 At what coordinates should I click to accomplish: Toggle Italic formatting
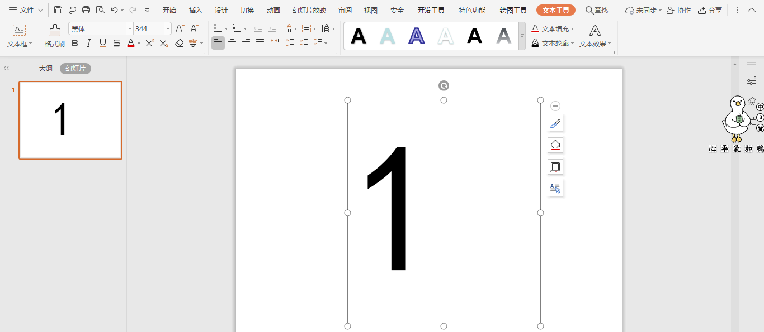pyautogui.click(x=88, y=43)
